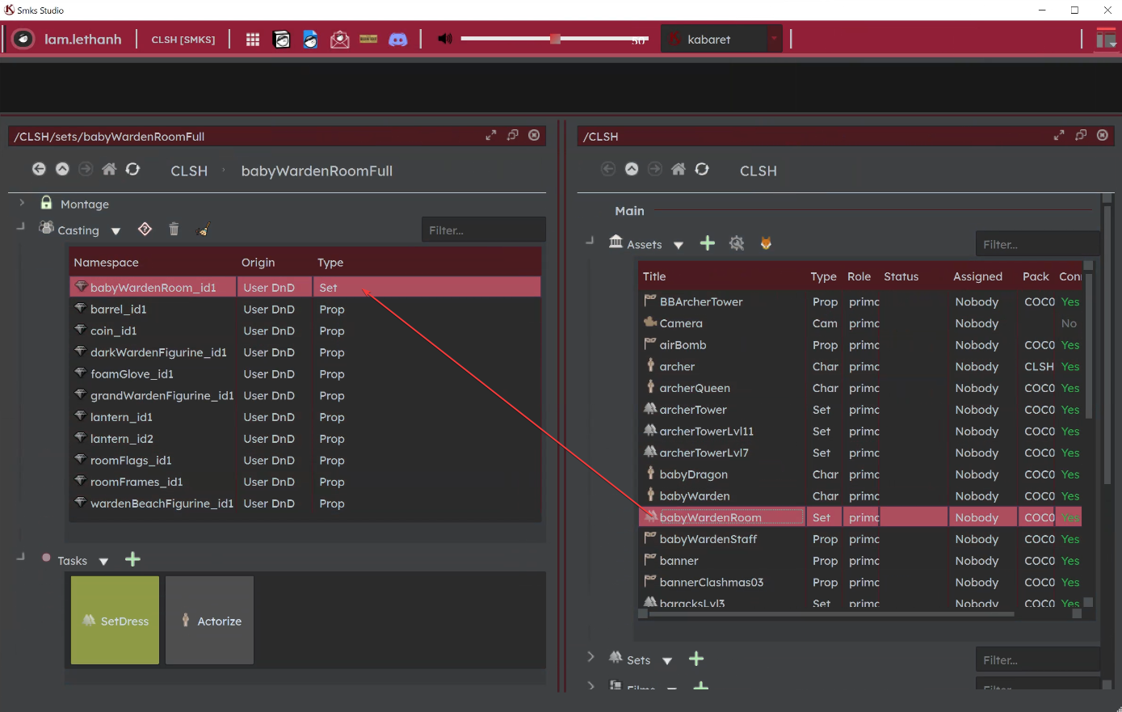Expand the Montage section

22,203
